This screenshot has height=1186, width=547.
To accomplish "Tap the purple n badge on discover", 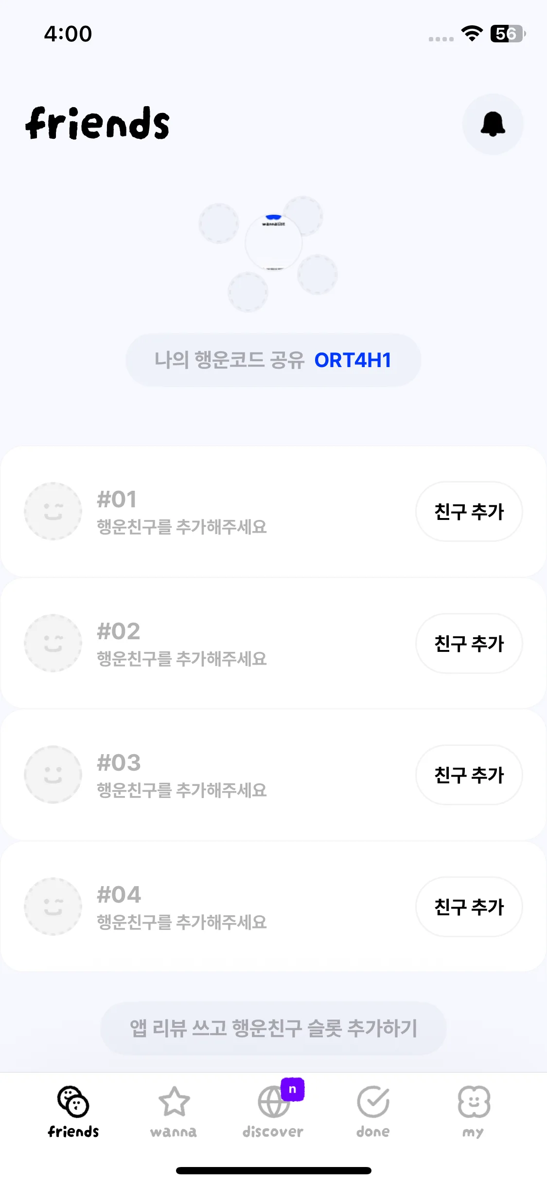I will [293, 1090].
